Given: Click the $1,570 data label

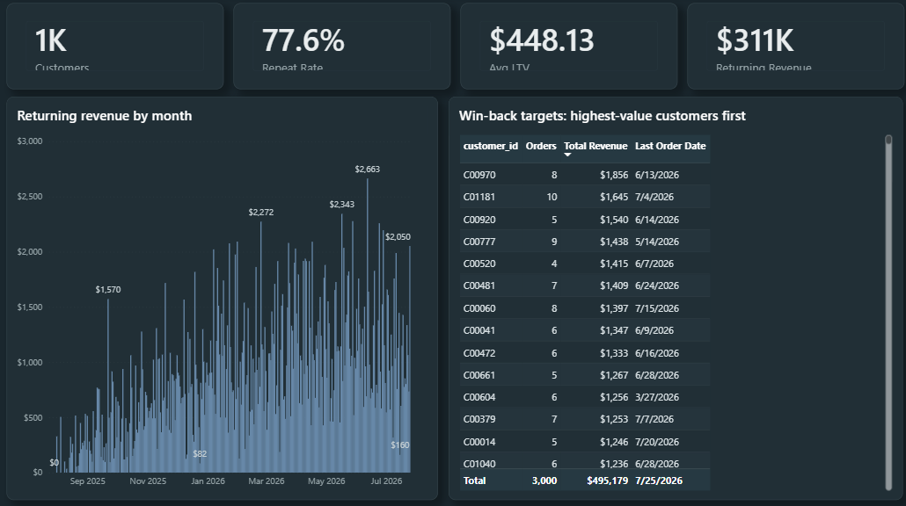Looking at the screenshot, I should click(108, 290).
